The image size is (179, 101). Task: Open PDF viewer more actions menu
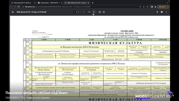166,12
